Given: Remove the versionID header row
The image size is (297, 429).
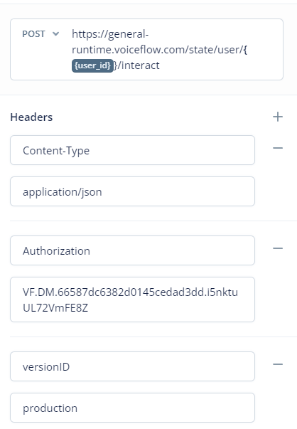Looking at the screenshot, I should point(278,364).
